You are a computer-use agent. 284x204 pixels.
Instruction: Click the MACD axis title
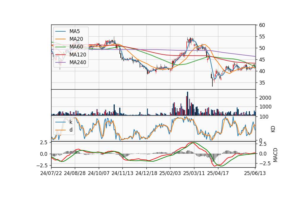pos(275,155)
